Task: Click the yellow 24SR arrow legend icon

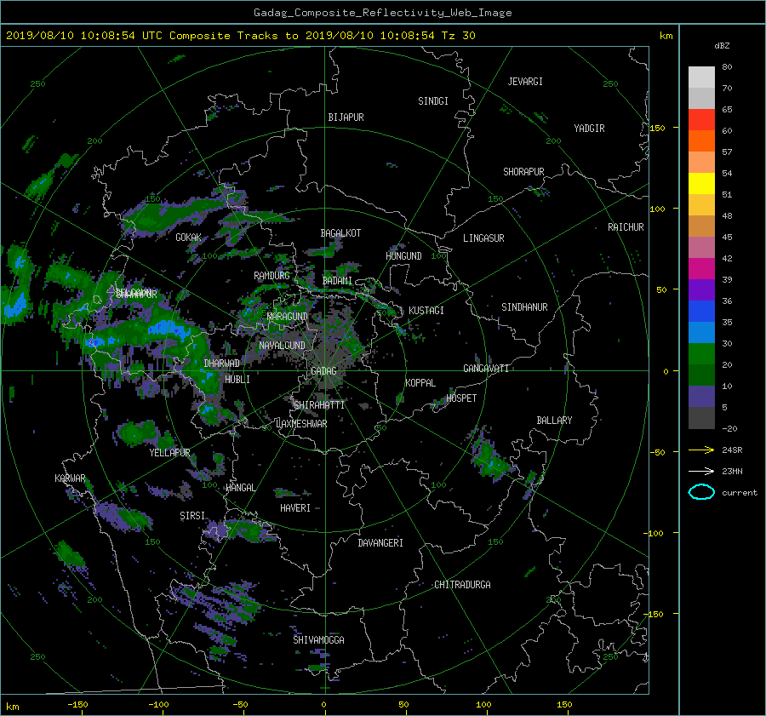Action: pyautogui.click(x=701, y=450)
